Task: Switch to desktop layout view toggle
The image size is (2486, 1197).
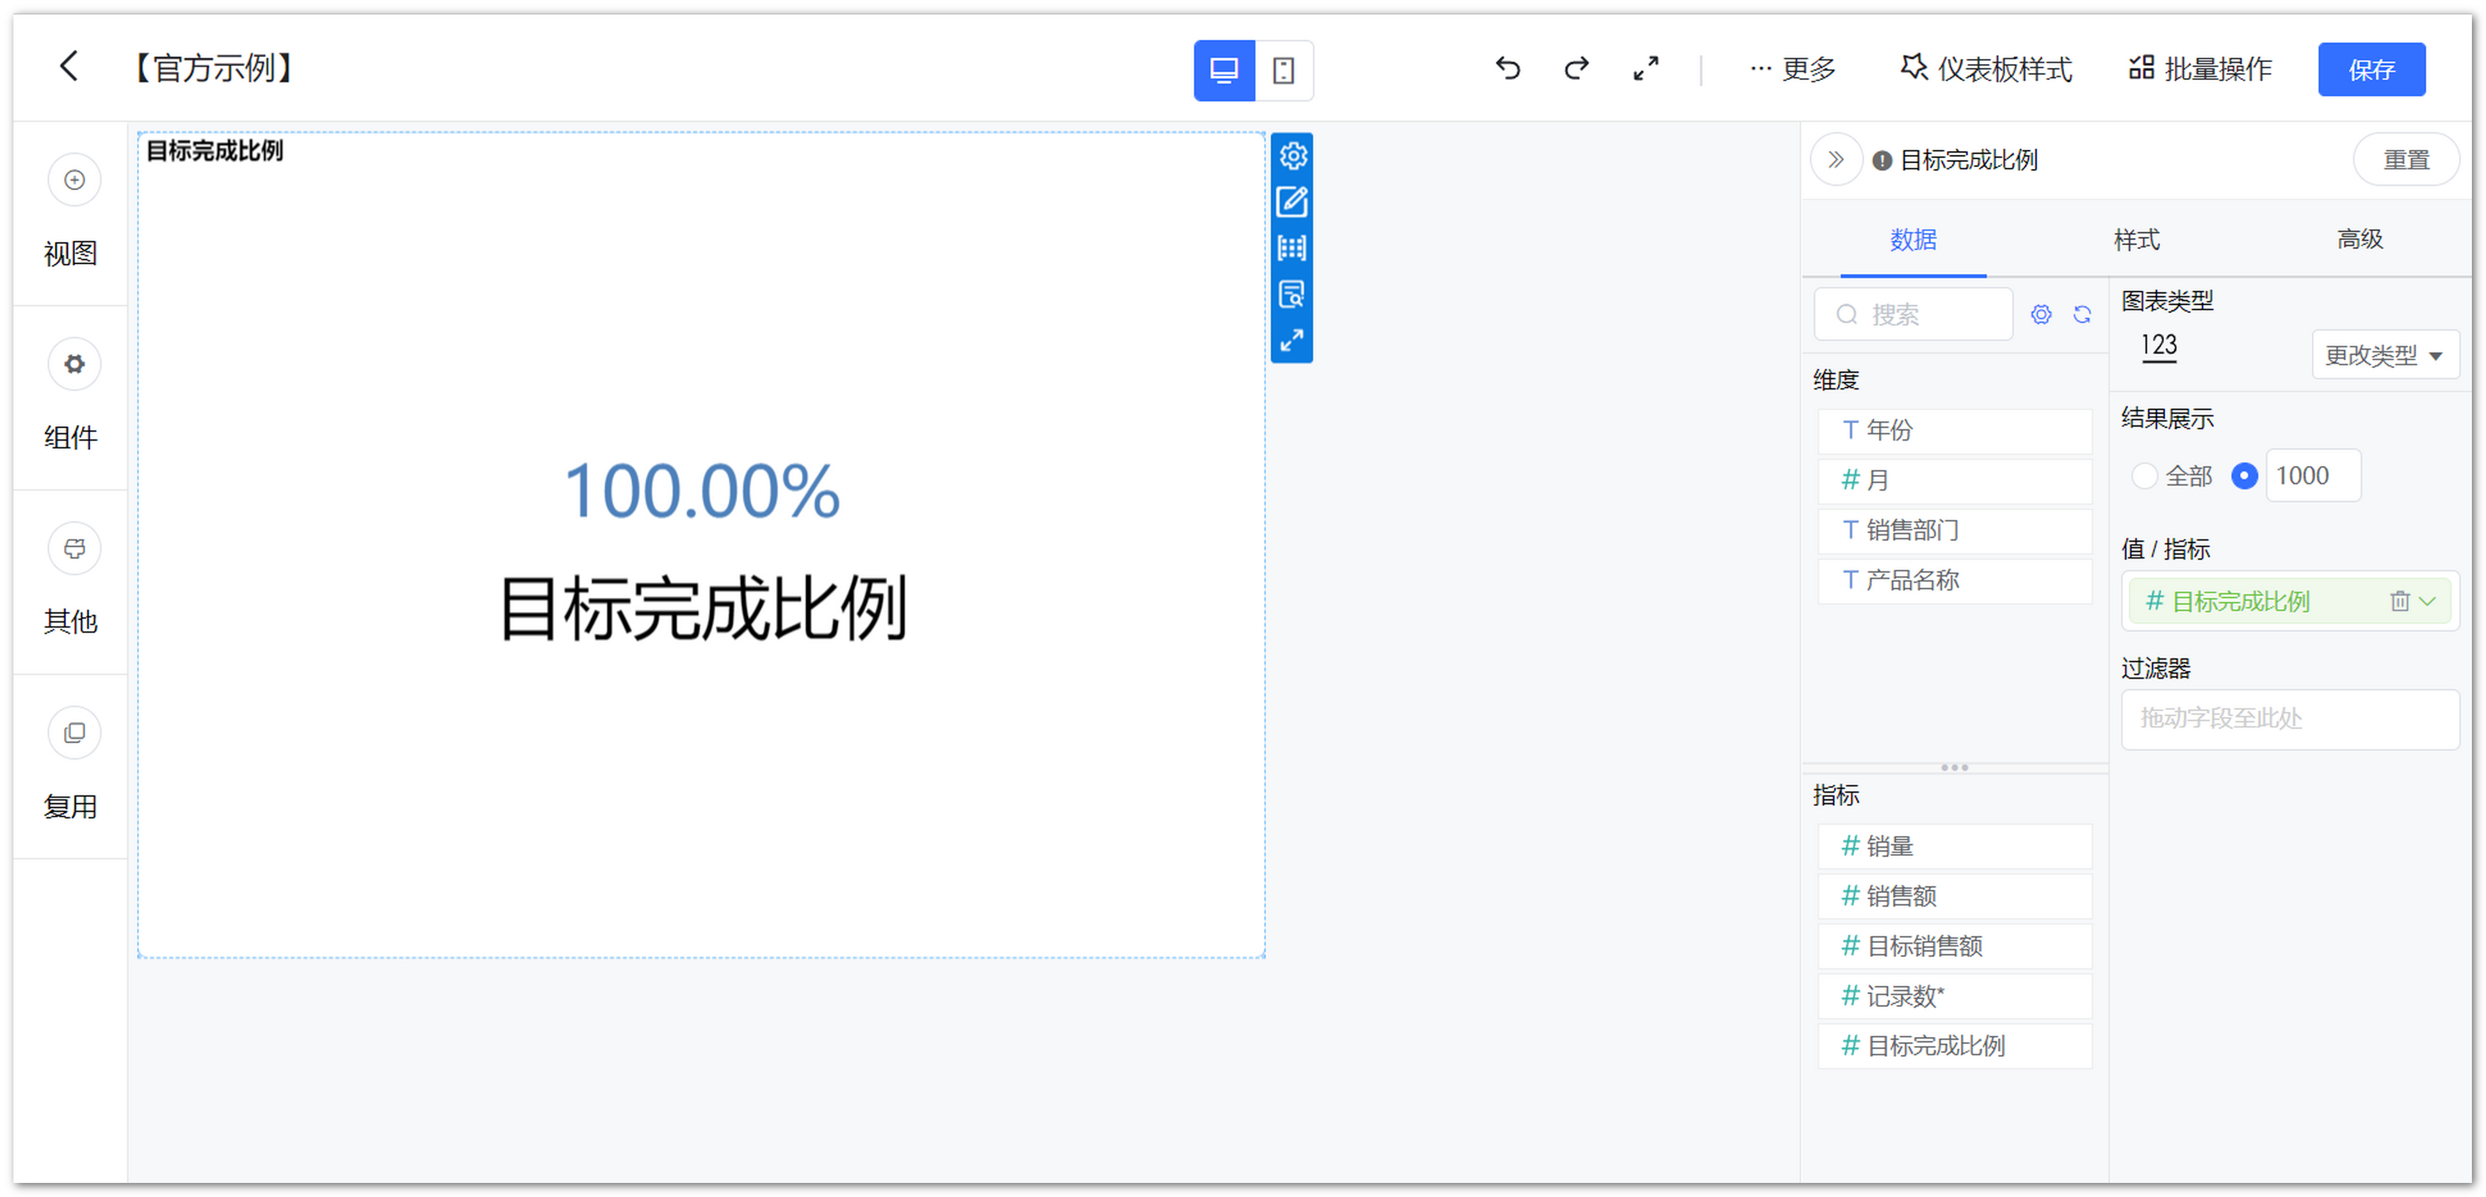Action: tap(1223, 70)
